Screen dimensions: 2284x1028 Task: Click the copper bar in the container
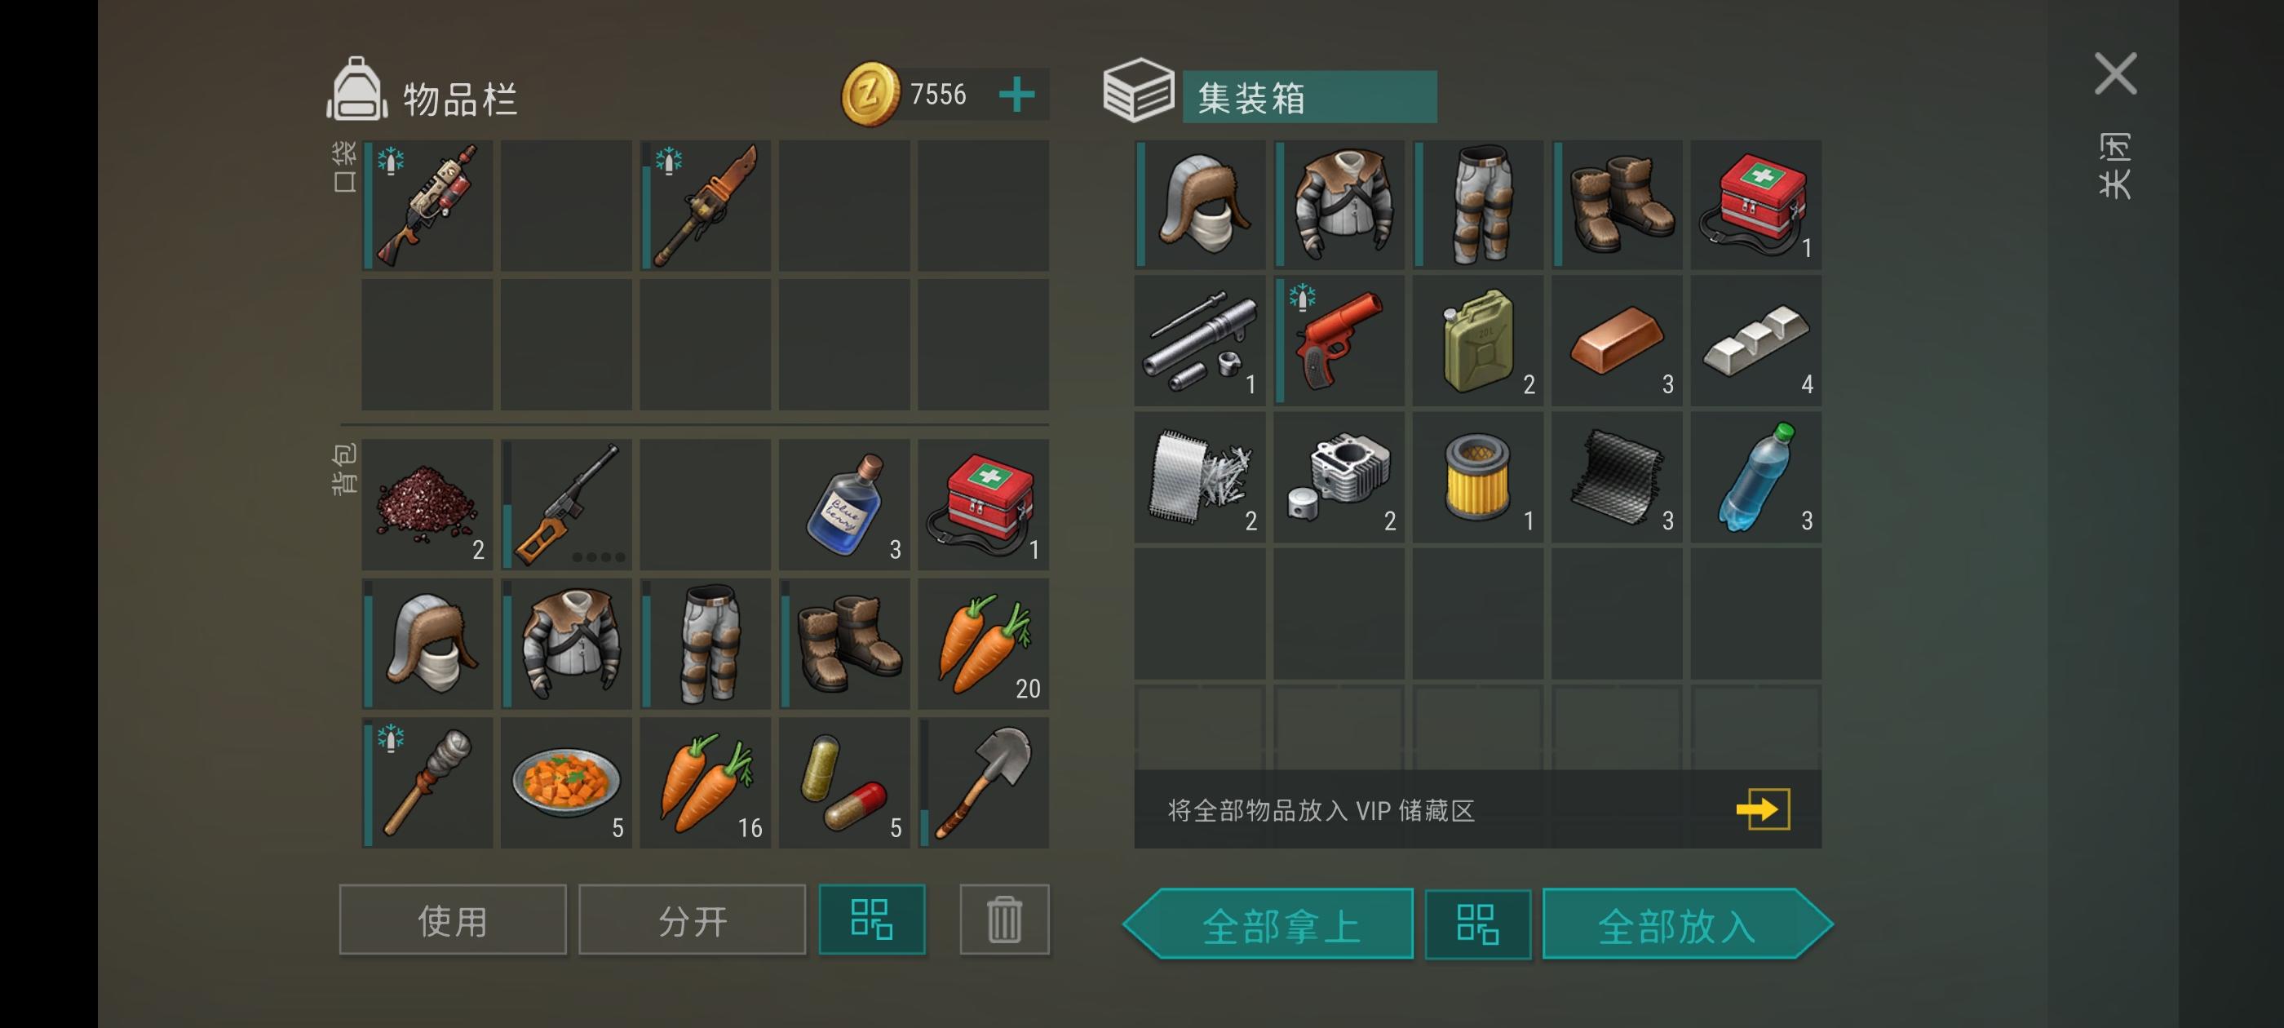click(1617, 340)
